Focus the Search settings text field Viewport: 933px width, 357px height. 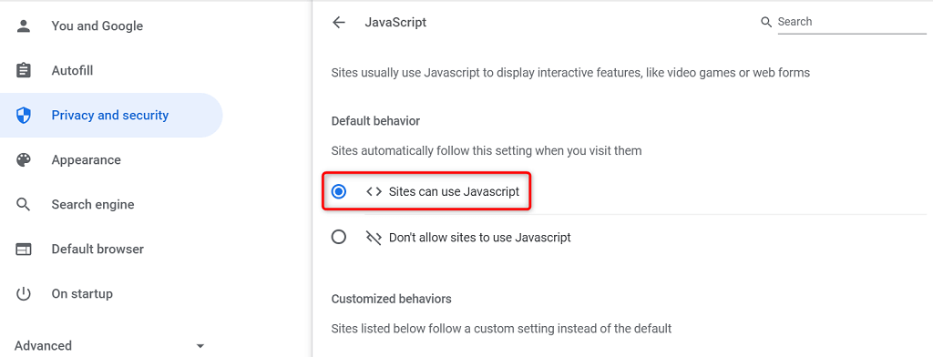tap(852, 22)
